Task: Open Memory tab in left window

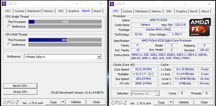Action: [49, 11]
